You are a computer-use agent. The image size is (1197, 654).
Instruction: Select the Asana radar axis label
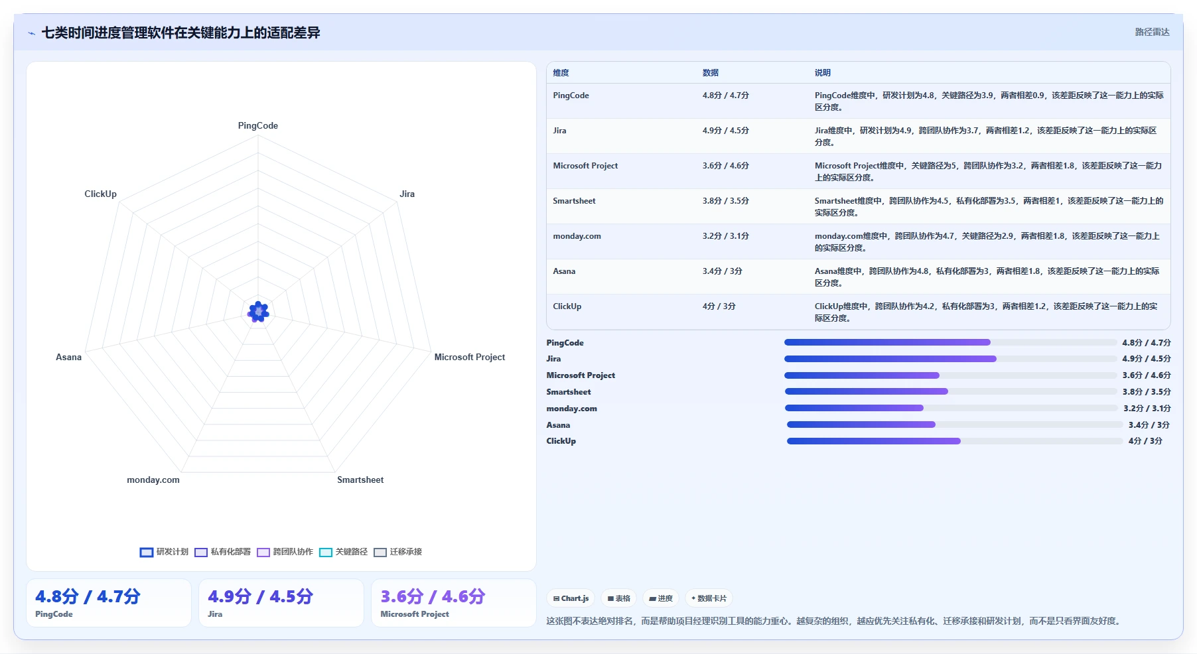pos(68,357)
